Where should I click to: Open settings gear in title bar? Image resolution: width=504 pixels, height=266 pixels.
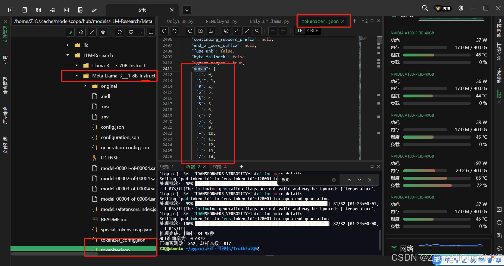(461, 8)
